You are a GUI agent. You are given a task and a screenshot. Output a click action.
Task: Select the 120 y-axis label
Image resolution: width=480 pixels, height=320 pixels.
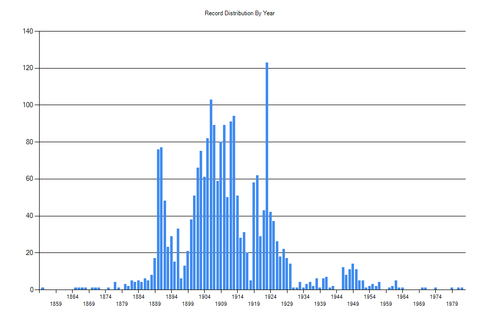pyautogui.click(x=28, y=68)
